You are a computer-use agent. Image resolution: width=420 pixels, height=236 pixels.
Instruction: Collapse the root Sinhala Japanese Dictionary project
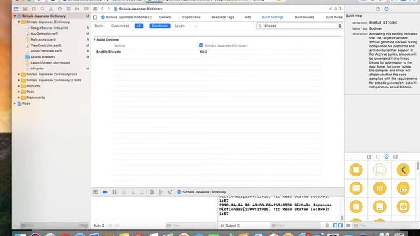14,16
